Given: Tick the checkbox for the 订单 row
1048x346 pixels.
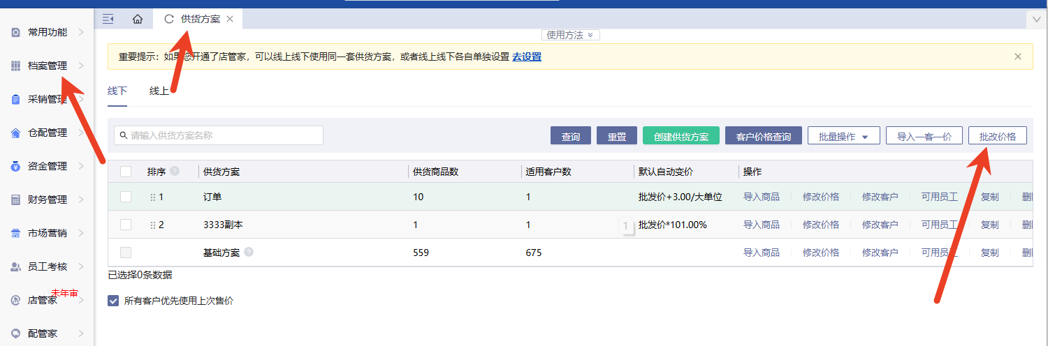Looking at the screenshot, I should [x=126, y=197].
